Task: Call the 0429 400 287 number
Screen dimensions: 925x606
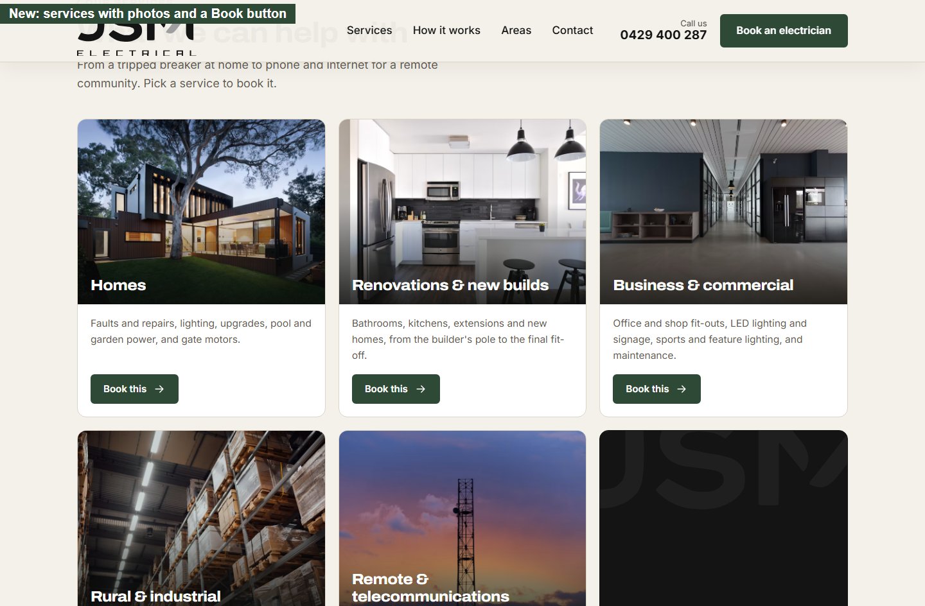Action: 664,35
